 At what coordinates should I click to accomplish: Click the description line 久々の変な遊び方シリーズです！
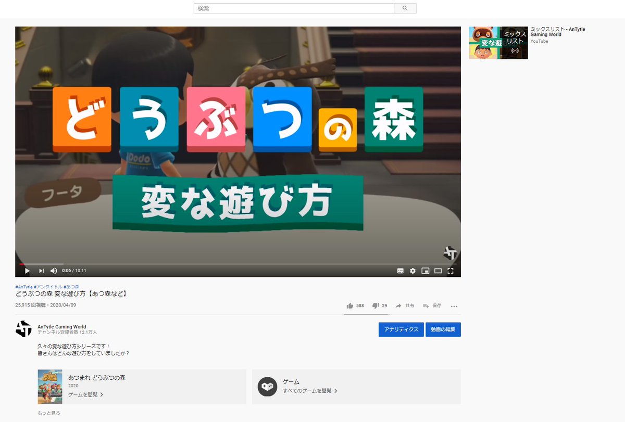click(x=74, y=346)
